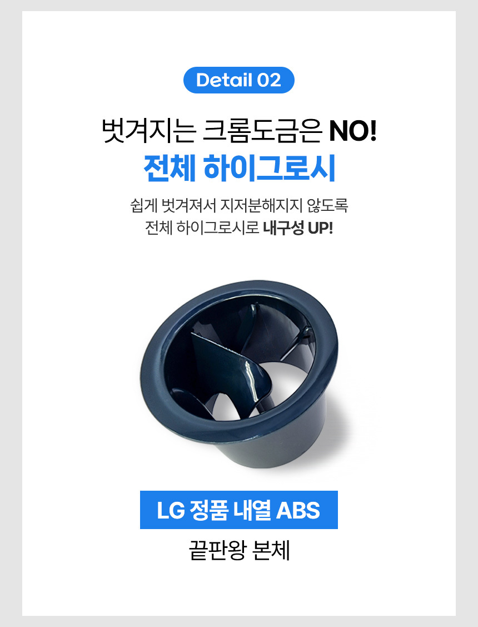Viewport: 478px width, 627px height.
Task: Click the 'ABS' text on the banner
Action: coord(298,510)
